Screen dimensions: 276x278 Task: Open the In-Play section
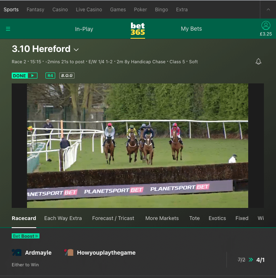point(84,29)
